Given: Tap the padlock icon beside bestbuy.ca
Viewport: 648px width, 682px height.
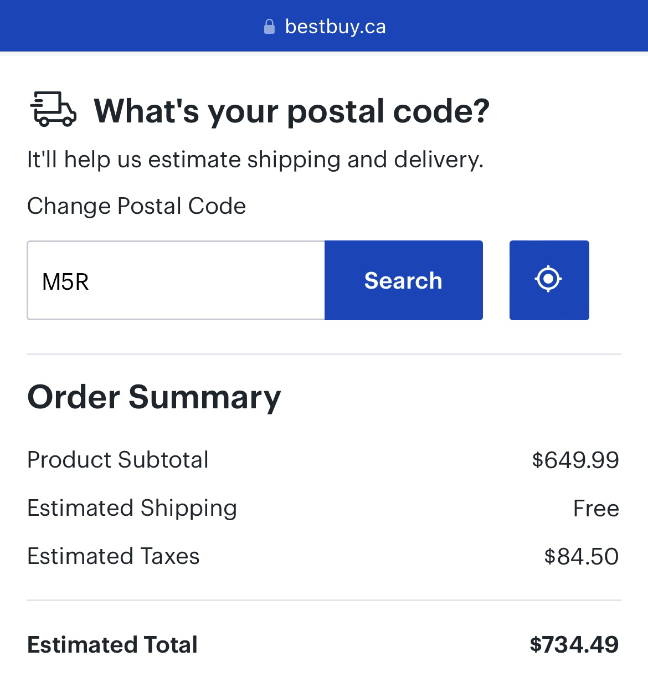Looking at the screenshot, I should 269,27.
